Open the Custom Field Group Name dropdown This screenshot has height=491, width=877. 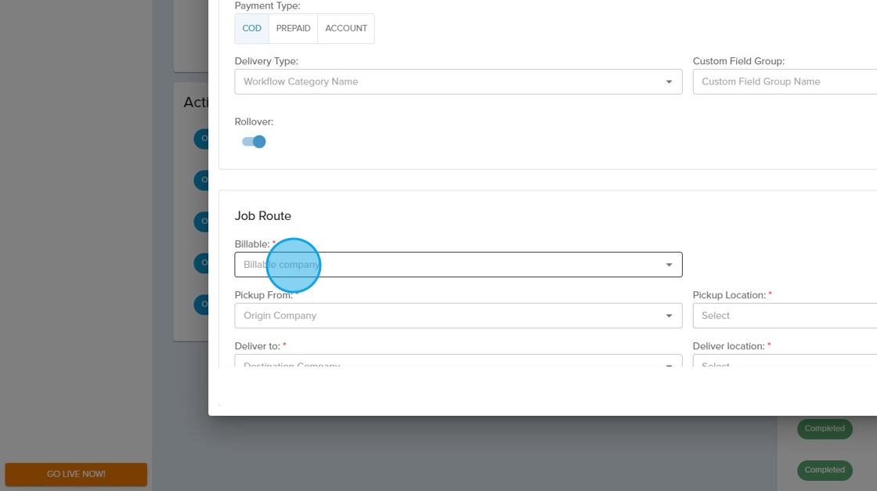coord(784,81)
